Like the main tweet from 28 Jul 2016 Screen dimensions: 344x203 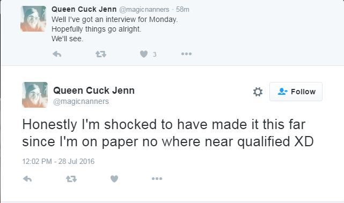click(x=114, y=179)
